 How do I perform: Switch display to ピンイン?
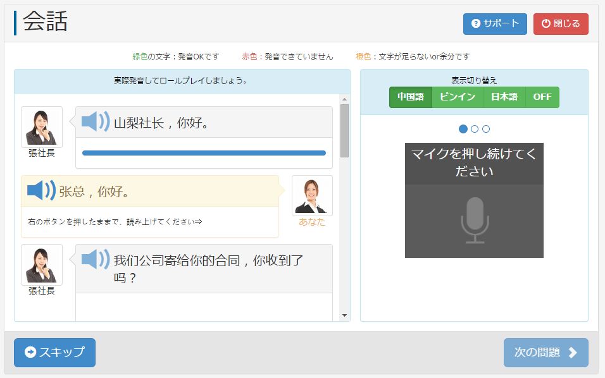(458, 97)
